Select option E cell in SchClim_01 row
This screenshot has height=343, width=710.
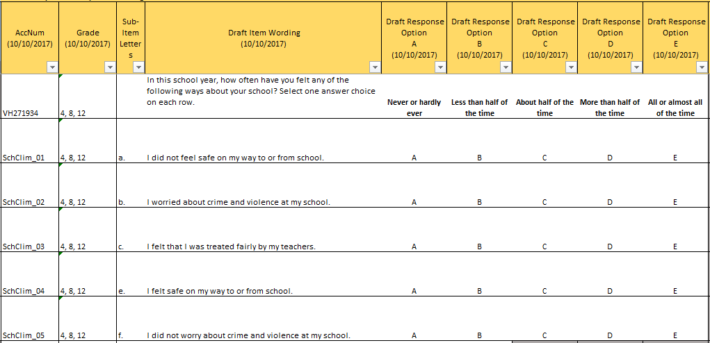point(675,140)
